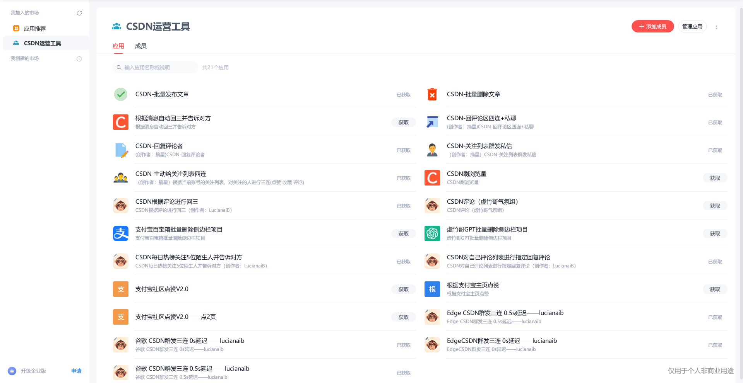
Task: Click the red C icon of CSDN刷浏览量
Action: 432,178
